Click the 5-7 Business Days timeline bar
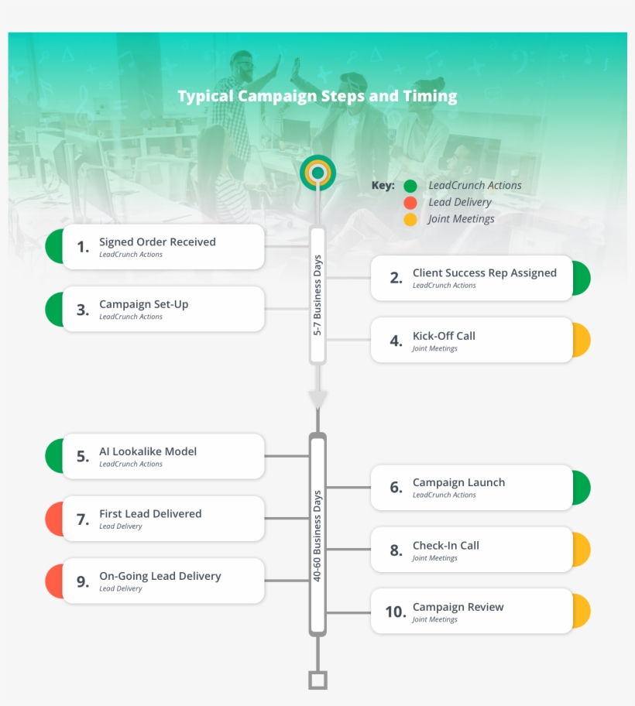 (x=317, y=295)
